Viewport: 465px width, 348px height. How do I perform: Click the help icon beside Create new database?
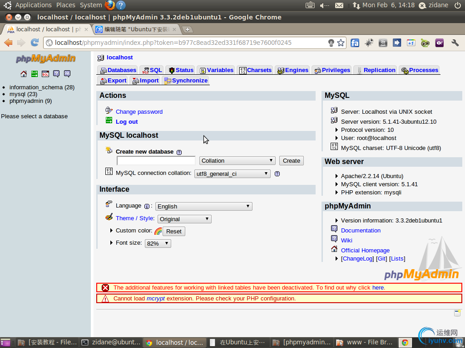click(179, 152)
